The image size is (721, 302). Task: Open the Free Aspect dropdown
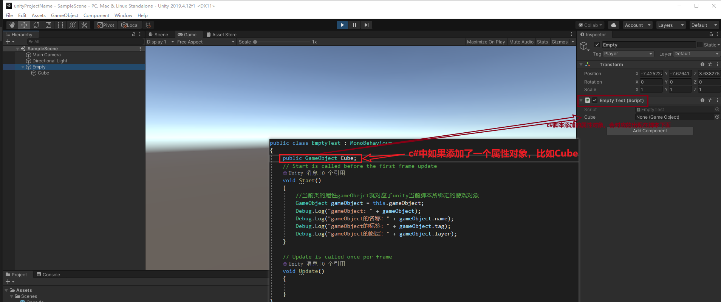point(206,42)
